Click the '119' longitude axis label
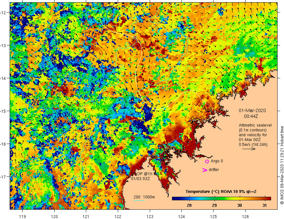The width and height of the screenshot is (284, 219). pos(23,216)
